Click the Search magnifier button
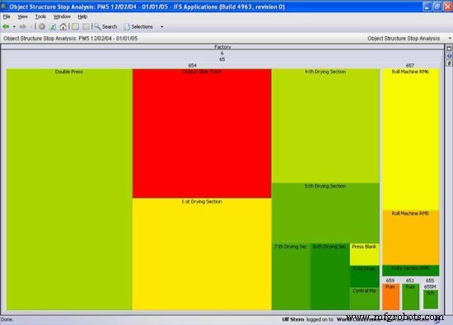 point(105,26)
